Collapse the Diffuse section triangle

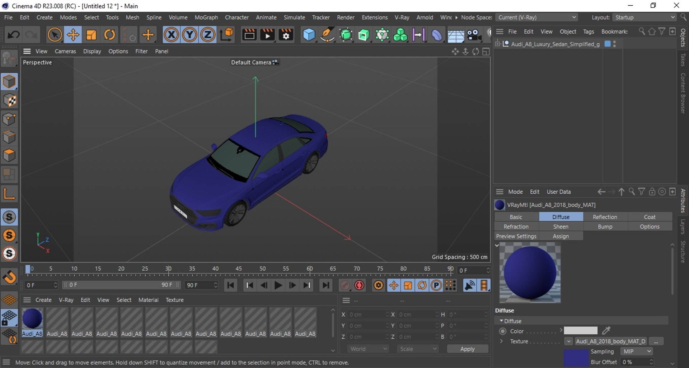[x=501, y=321]
